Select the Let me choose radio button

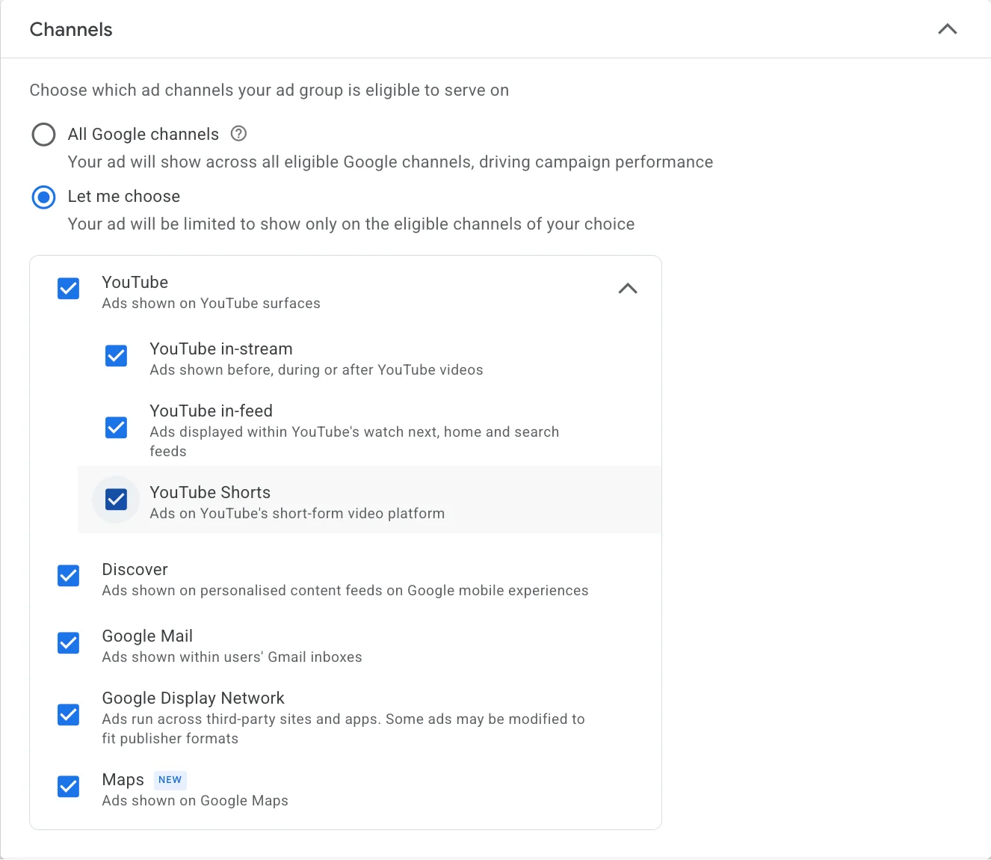[43, 197]
